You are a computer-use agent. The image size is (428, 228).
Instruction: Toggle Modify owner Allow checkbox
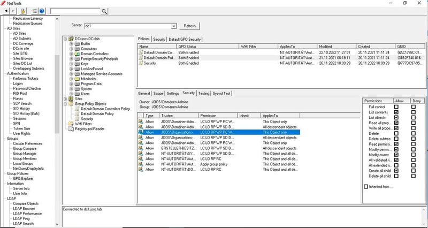pyautogui.click(x=396, y=155)
